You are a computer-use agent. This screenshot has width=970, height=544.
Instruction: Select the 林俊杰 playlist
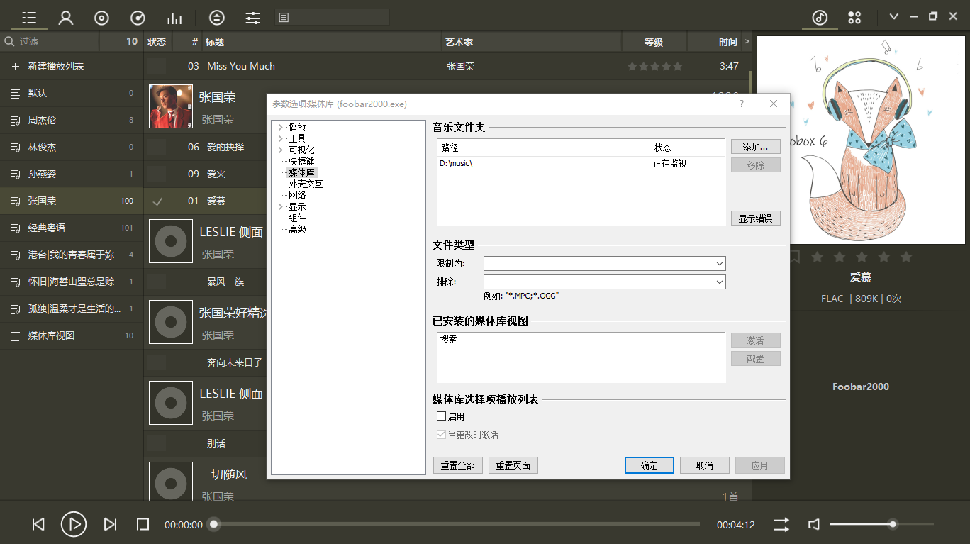pyautogui.click(x=71, y=147)
